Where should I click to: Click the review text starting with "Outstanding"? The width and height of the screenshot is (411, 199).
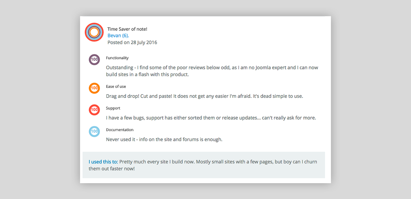pyautogui.click(x=212, y=68)
